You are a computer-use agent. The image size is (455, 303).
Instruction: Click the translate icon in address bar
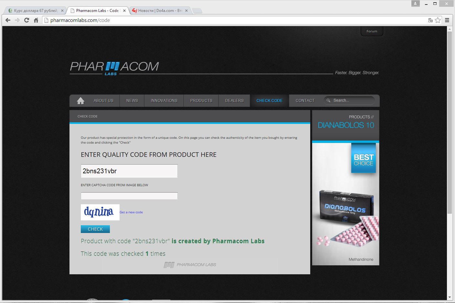(x=430, y=20)
